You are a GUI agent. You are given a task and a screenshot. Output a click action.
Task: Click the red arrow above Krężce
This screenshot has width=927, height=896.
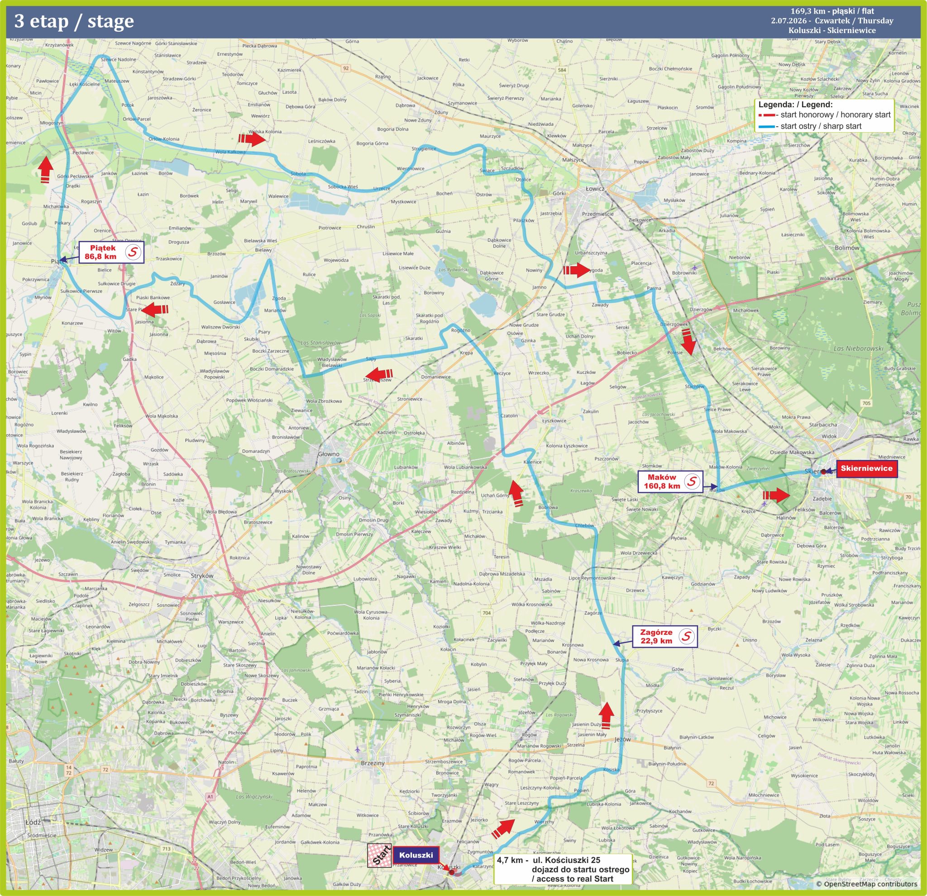[776, 495]
